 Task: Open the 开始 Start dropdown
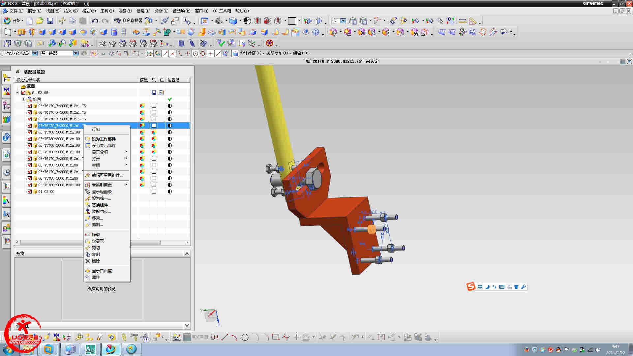coord(14,21)
